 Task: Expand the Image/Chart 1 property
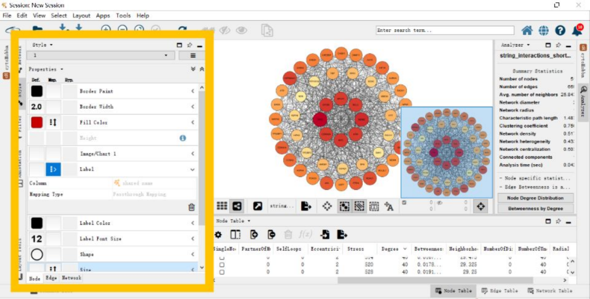(x=193, y=154)
